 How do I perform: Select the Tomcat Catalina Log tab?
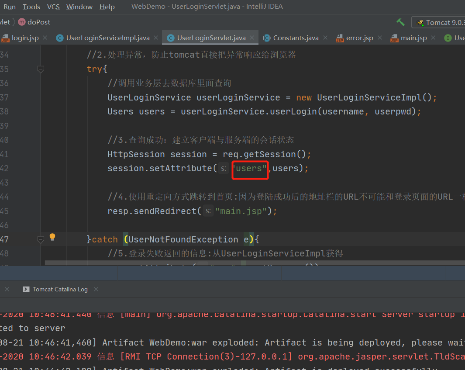(60, 289)
